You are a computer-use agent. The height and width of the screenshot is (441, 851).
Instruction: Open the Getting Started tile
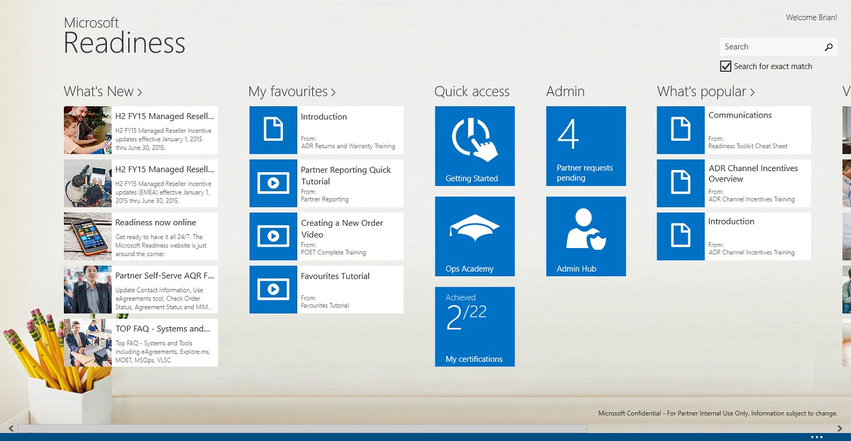(475, 146)
